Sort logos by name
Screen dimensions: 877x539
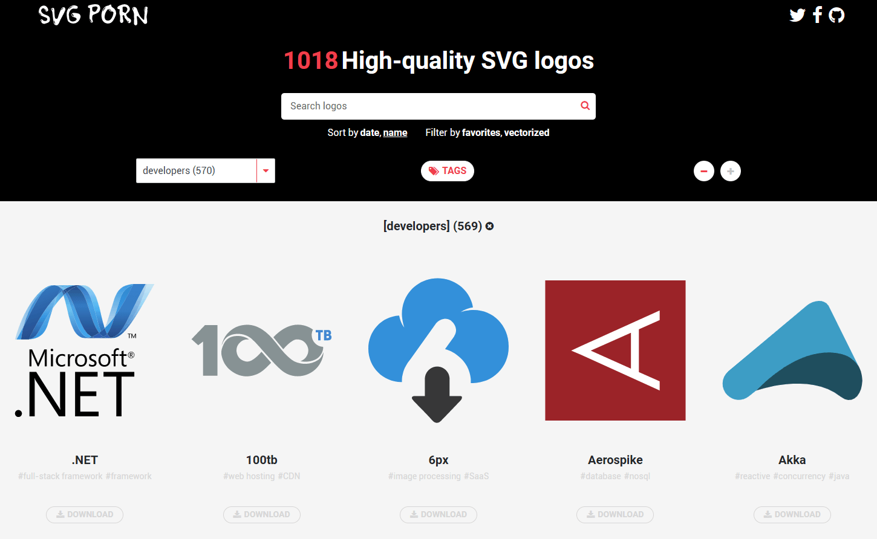395,132
